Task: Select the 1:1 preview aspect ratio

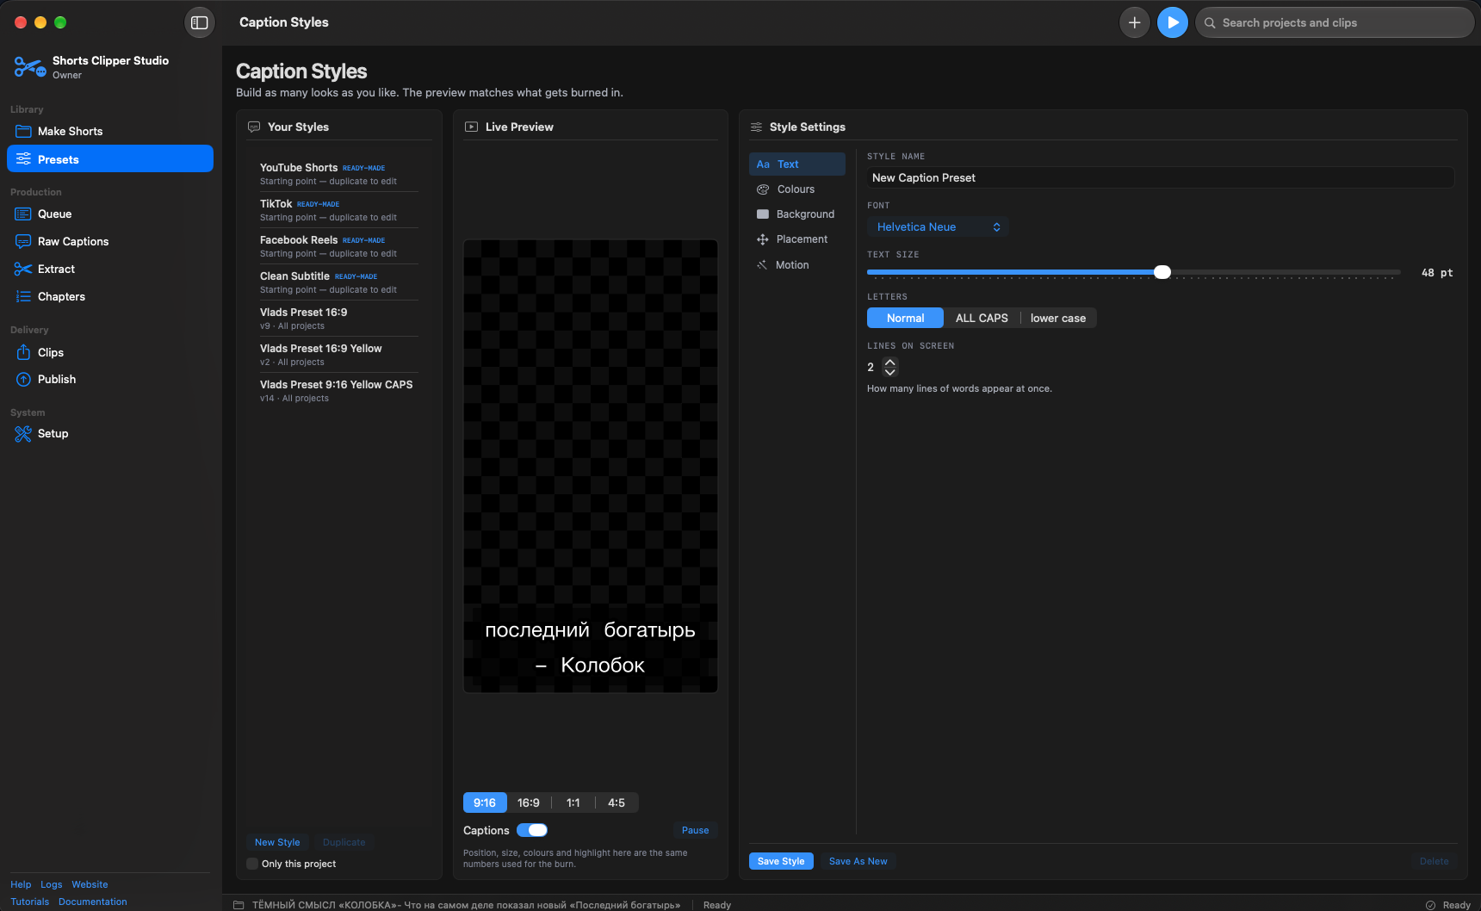Action: (573, 803)
